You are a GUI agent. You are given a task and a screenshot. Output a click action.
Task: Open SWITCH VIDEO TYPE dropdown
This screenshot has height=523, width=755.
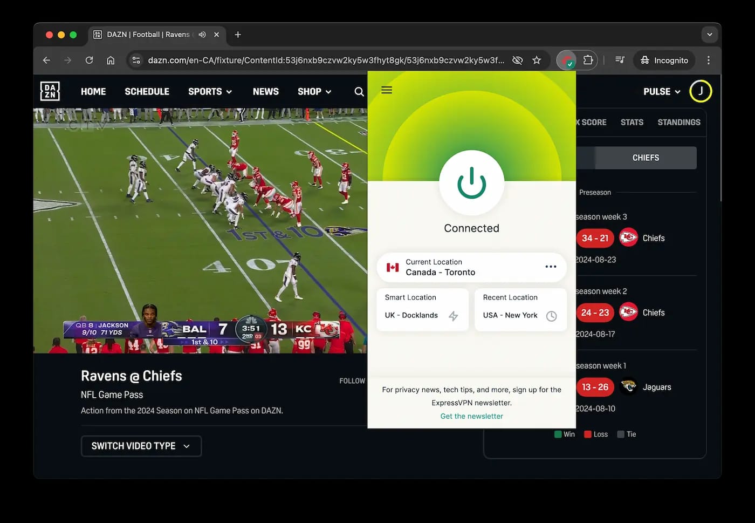(141, 446)
